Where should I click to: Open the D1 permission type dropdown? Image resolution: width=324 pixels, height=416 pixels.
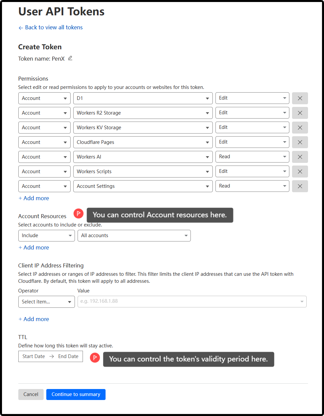[143, 98]
